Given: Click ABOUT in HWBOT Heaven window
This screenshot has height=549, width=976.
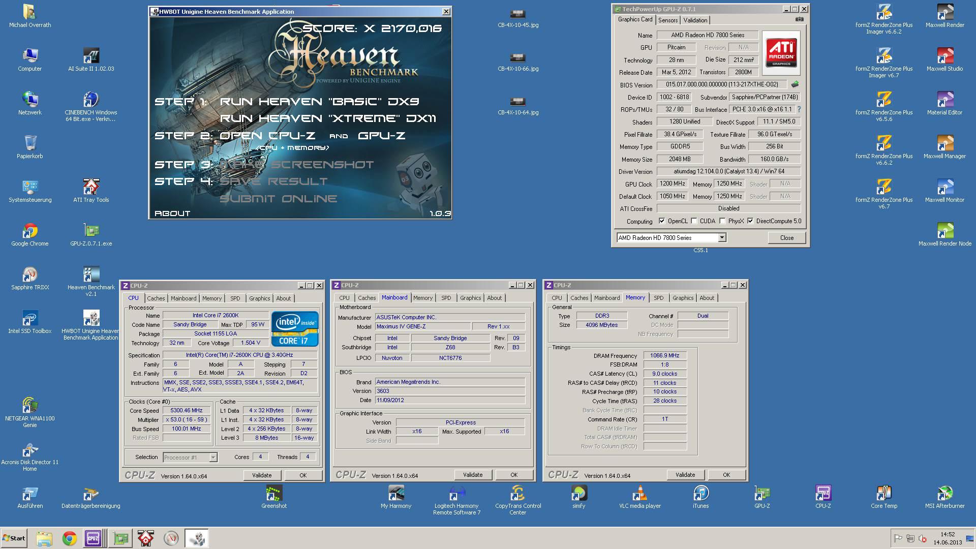Looking at the screenshot, I should coord(172,213).
